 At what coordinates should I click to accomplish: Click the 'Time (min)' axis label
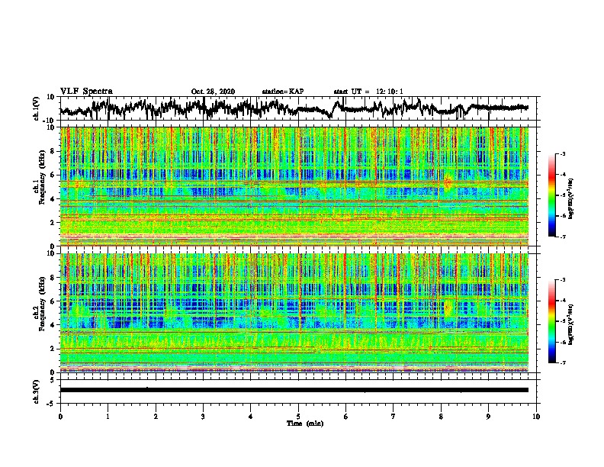tap(305, 424)
